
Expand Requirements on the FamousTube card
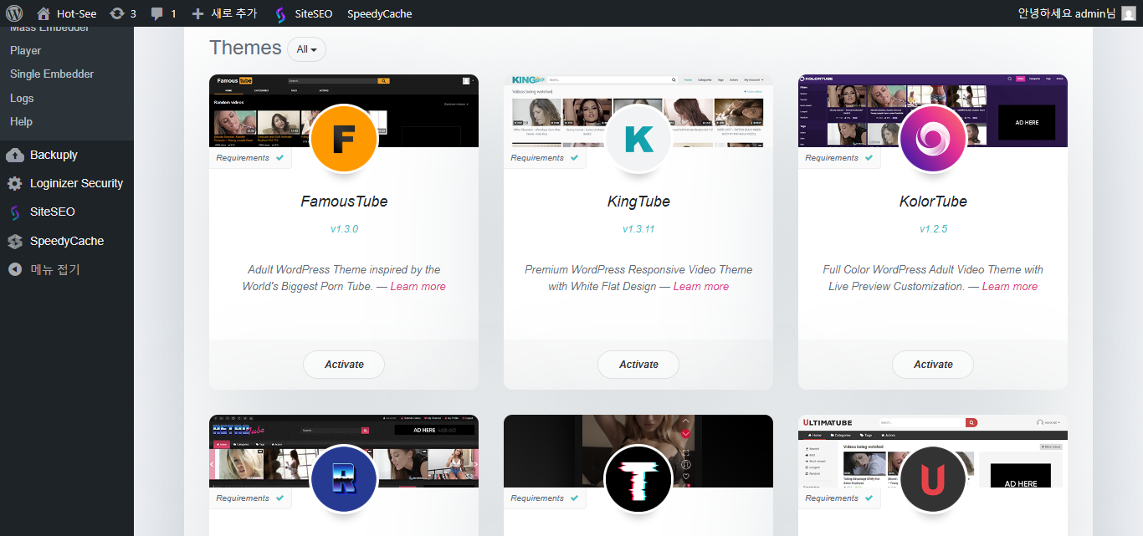coord(250,157)
